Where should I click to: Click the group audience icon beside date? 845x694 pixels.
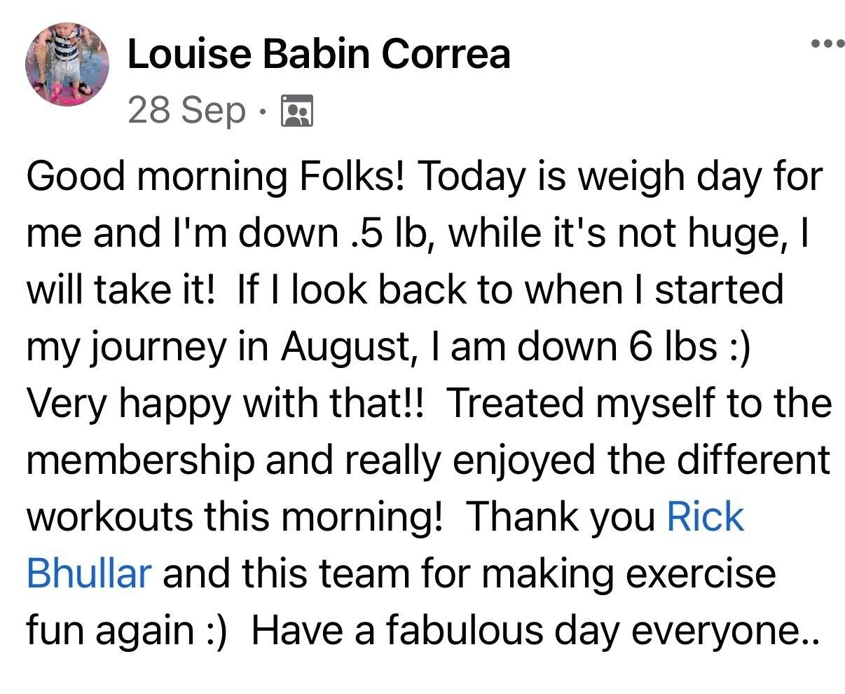(x=296, y=111)
